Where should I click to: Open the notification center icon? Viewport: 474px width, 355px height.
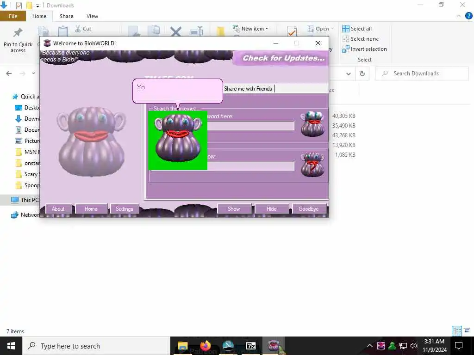click(459, 346)
